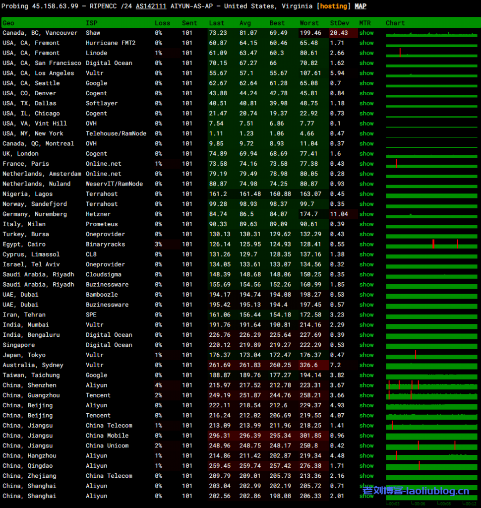Screen dimensions: 481x508
Task: Click the chart for USA, CA, Fremont Linode
Action: [430, 53]
